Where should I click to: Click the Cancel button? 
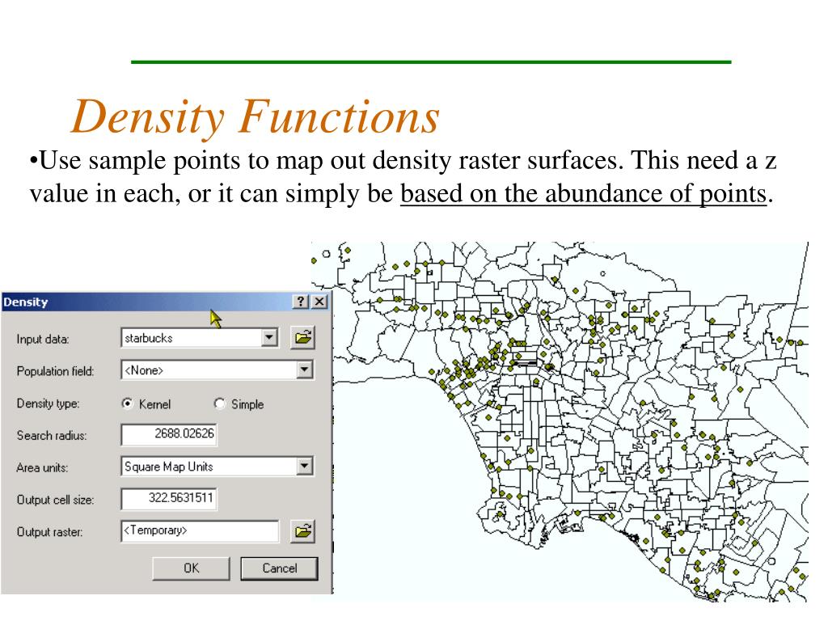pos(279,568)
